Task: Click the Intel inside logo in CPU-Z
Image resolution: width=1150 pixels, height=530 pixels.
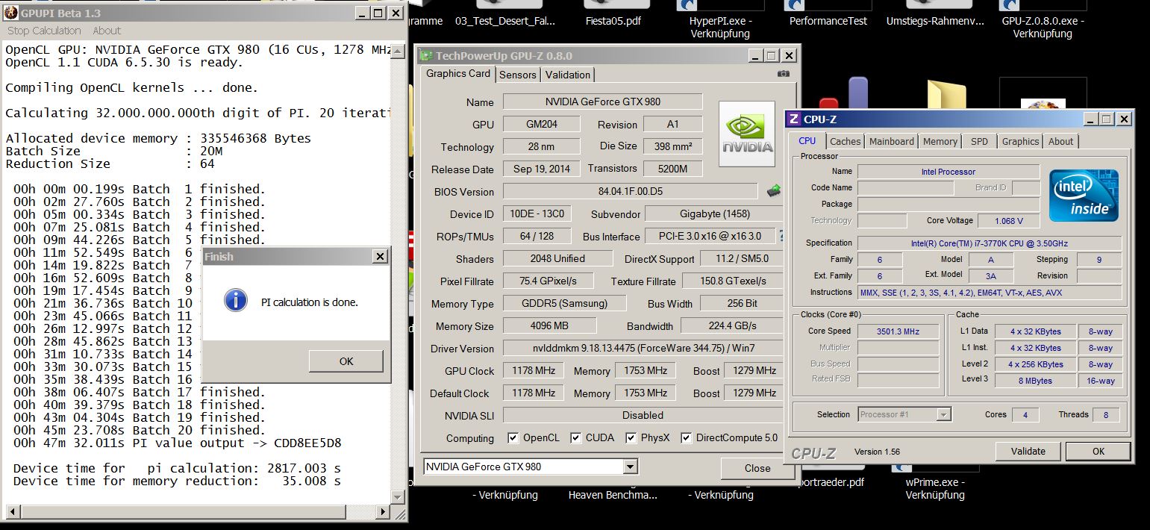Action: (x=1084, y=196)
